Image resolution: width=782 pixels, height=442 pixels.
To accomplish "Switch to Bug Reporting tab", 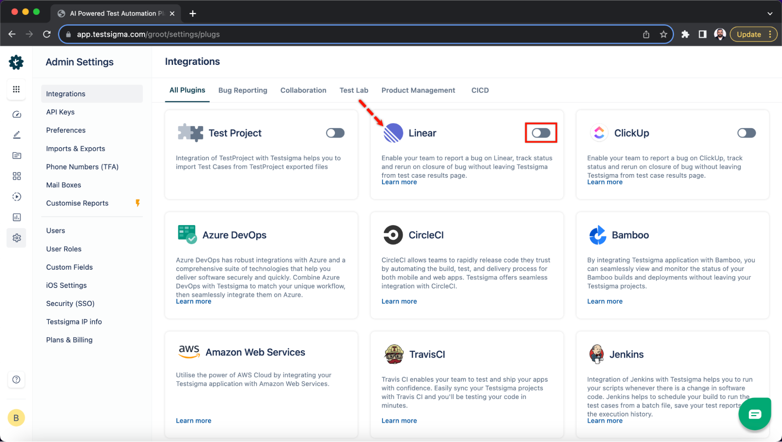I will pos(243,90).
